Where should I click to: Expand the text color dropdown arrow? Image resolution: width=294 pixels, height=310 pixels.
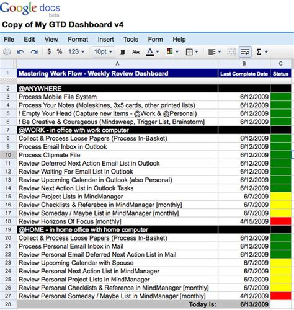point(158,51)
